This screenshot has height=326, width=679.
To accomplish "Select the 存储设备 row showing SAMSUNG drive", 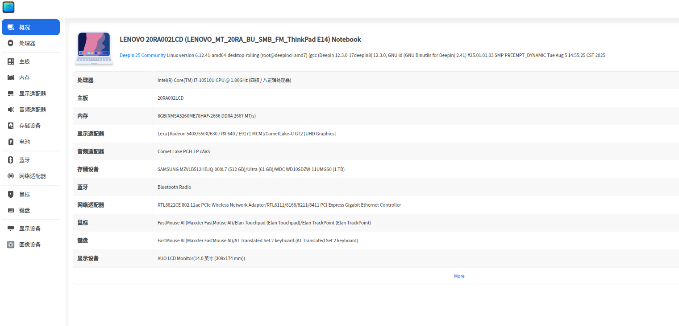I will 376,169.
